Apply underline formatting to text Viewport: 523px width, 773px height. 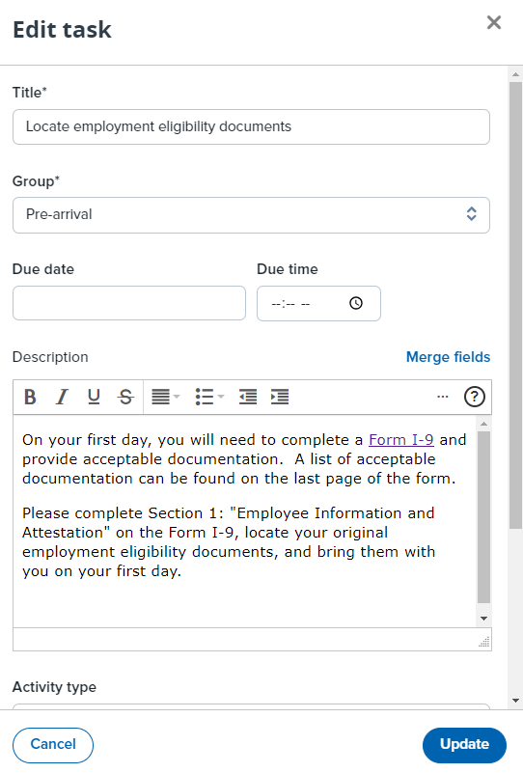[x=94, y=397]
